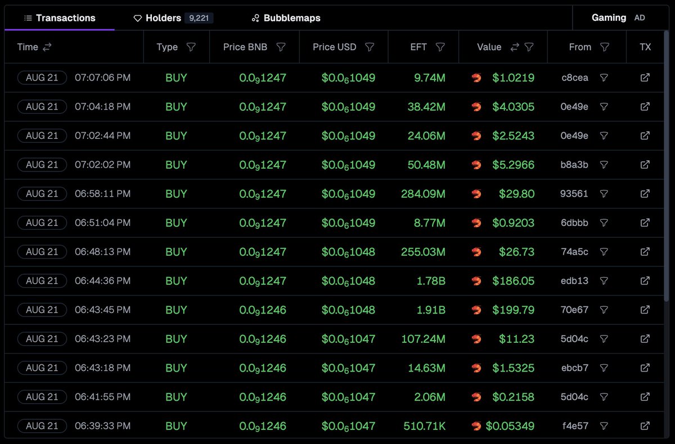The image size is (675, 444).
Task: Click wallet address 70e67
Action: 575,310
